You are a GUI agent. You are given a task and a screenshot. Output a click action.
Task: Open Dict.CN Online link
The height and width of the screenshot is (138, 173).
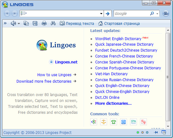pos(107,97)
